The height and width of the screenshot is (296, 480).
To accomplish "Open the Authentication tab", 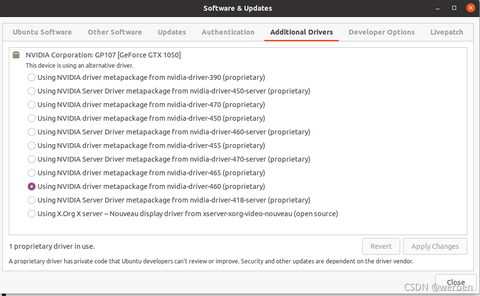I will 228,32.
